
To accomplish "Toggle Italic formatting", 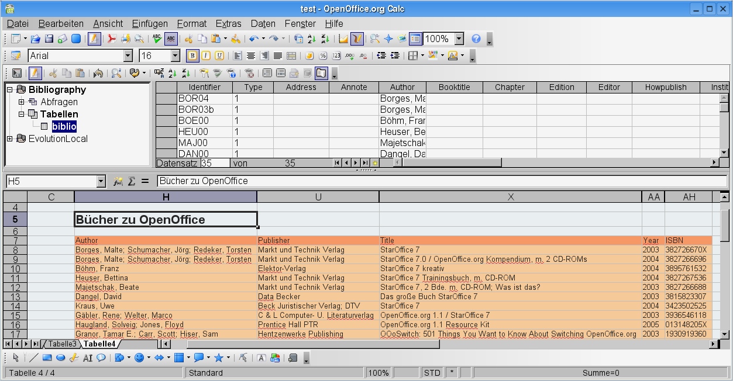I will (x=206, y=56).
